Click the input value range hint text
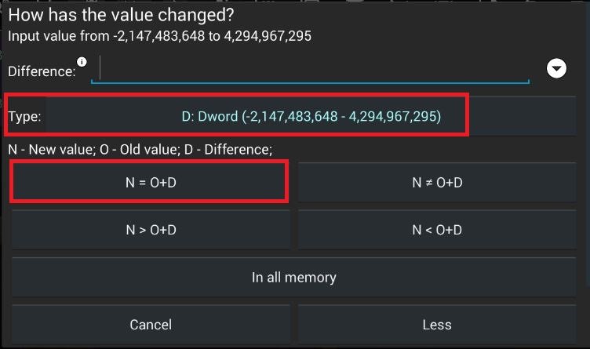 [160, 36]
